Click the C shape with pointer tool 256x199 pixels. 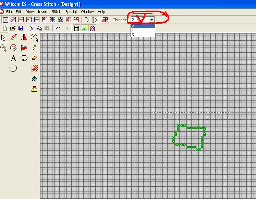pos(35,38)
